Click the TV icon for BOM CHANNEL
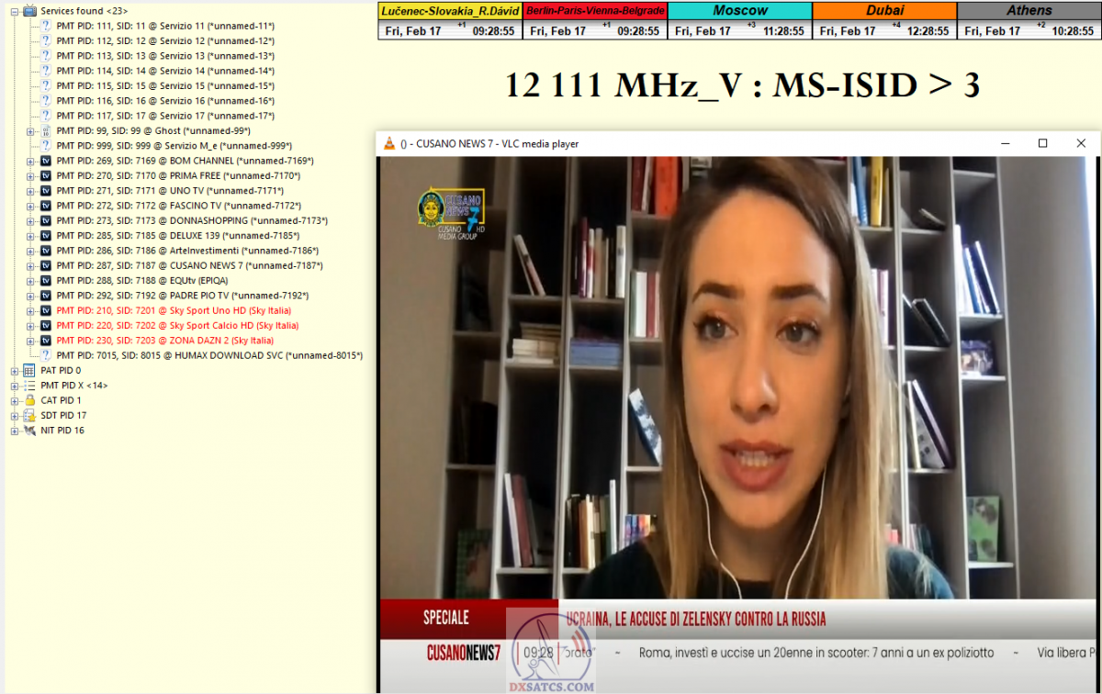The image size is (1102, 694). [45, 161]
